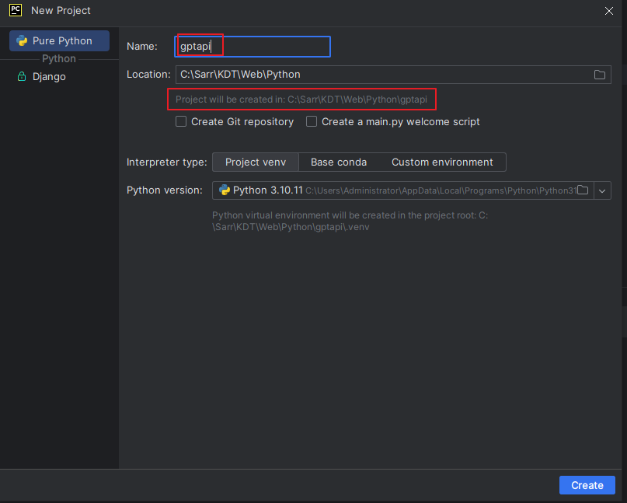The image size is (627, 503).
Task: Click the Python group label in sidebar
Action: (59, 59)
